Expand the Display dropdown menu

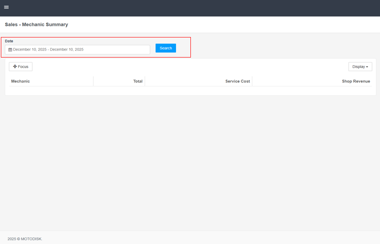point(360,67)
